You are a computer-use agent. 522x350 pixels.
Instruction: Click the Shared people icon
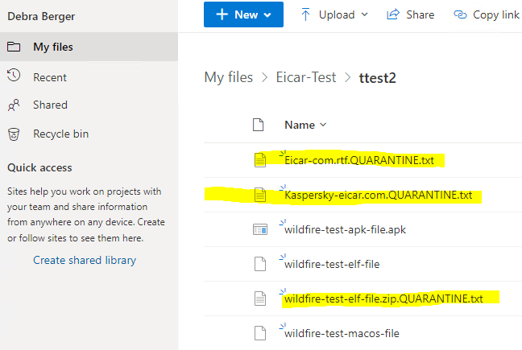[14, 105]
